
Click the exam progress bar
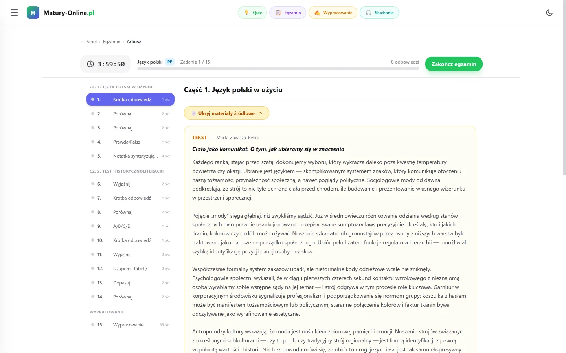[x=278, y=69]
